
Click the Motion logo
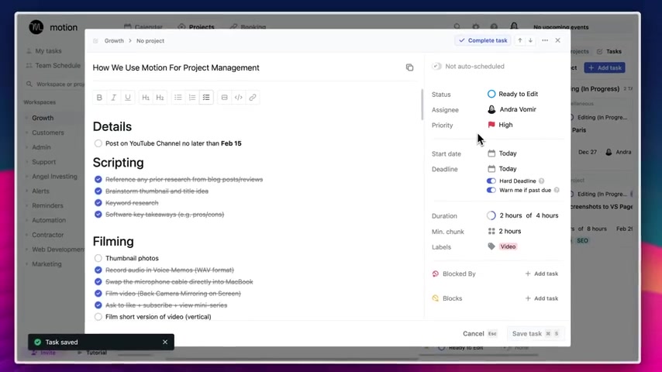tap(36, 27)
